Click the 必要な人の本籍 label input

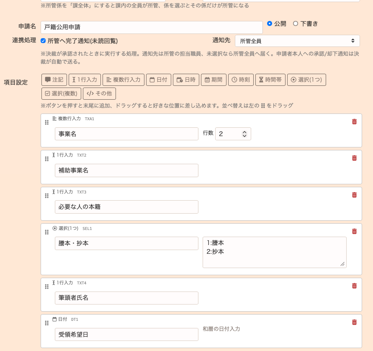point(126,207)
